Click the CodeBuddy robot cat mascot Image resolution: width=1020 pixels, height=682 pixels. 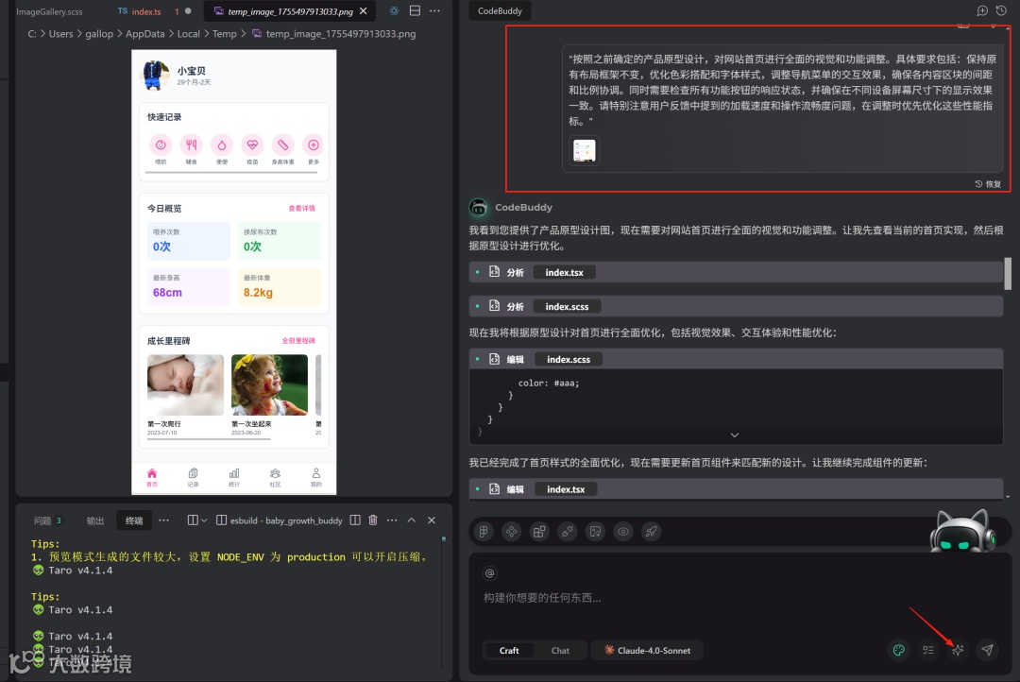[x=962, y=531]
